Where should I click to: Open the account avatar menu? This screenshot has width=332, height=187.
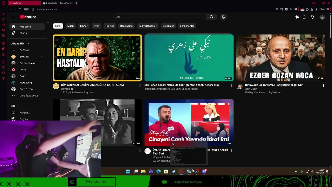[x=322, y=17]
